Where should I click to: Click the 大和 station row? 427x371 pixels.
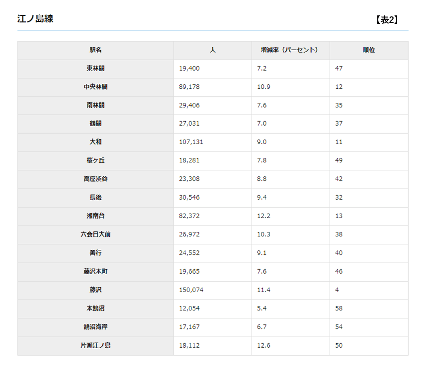[x=95, y=142]
